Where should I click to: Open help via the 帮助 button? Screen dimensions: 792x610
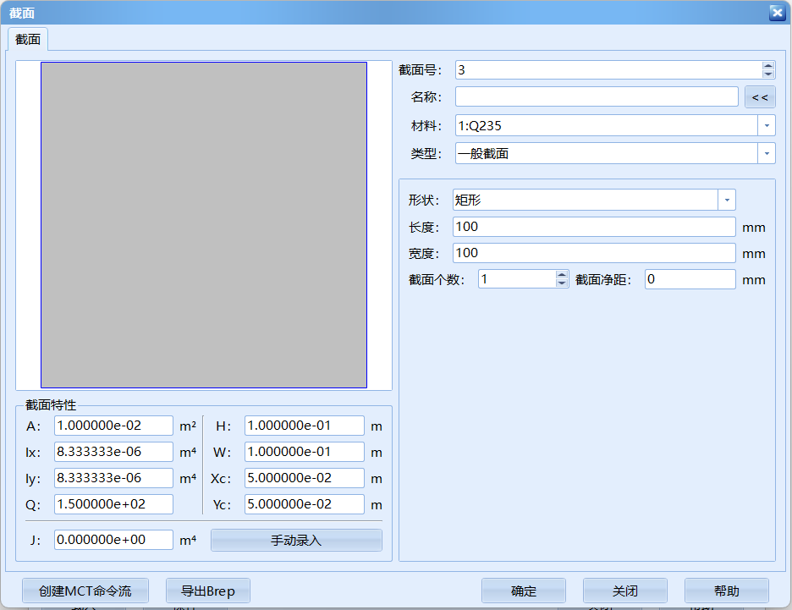(726, 591)
